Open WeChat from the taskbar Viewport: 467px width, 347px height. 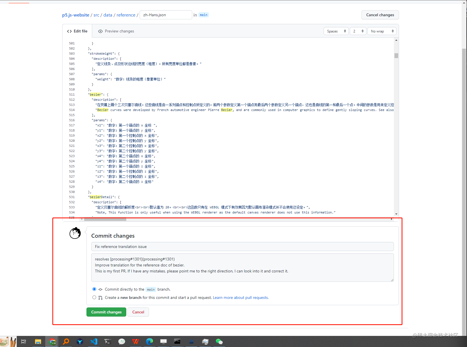[x=219, y=341]
